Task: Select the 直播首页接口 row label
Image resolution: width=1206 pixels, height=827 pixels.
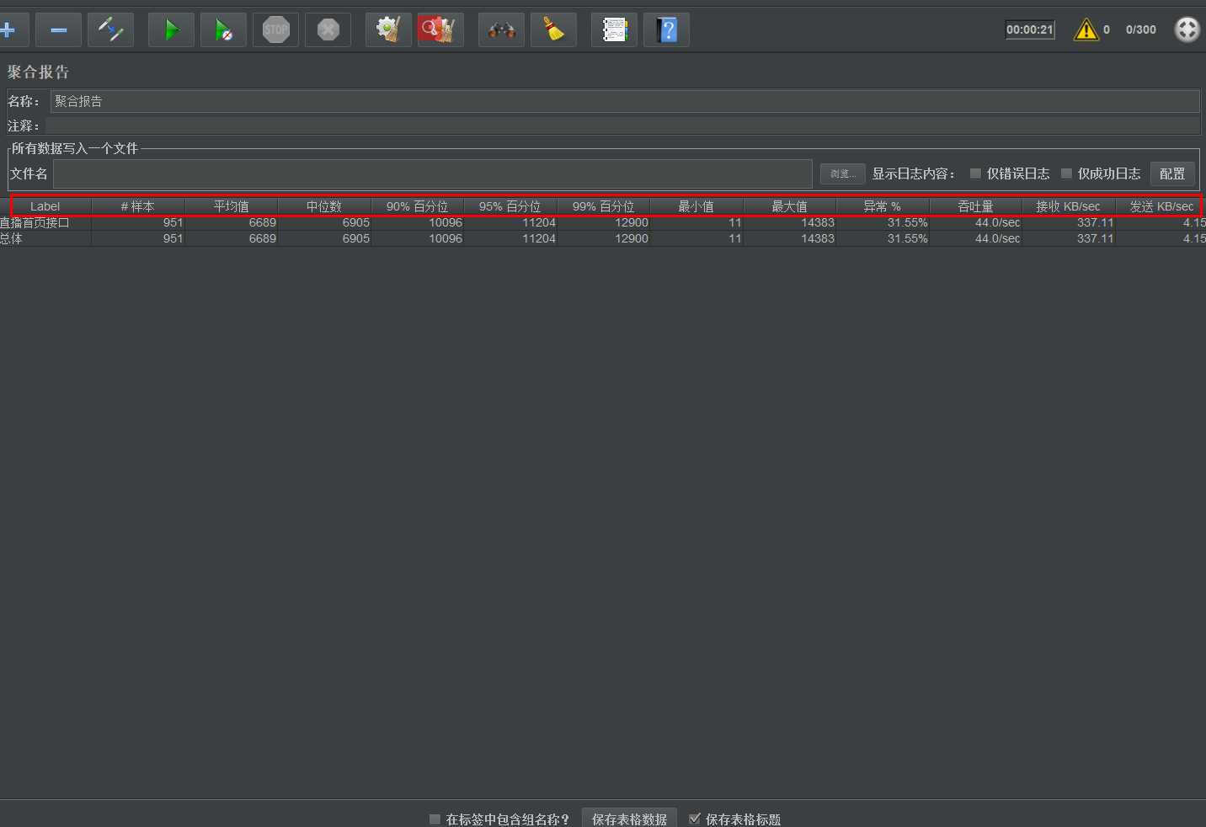Action: pos(35,222)
